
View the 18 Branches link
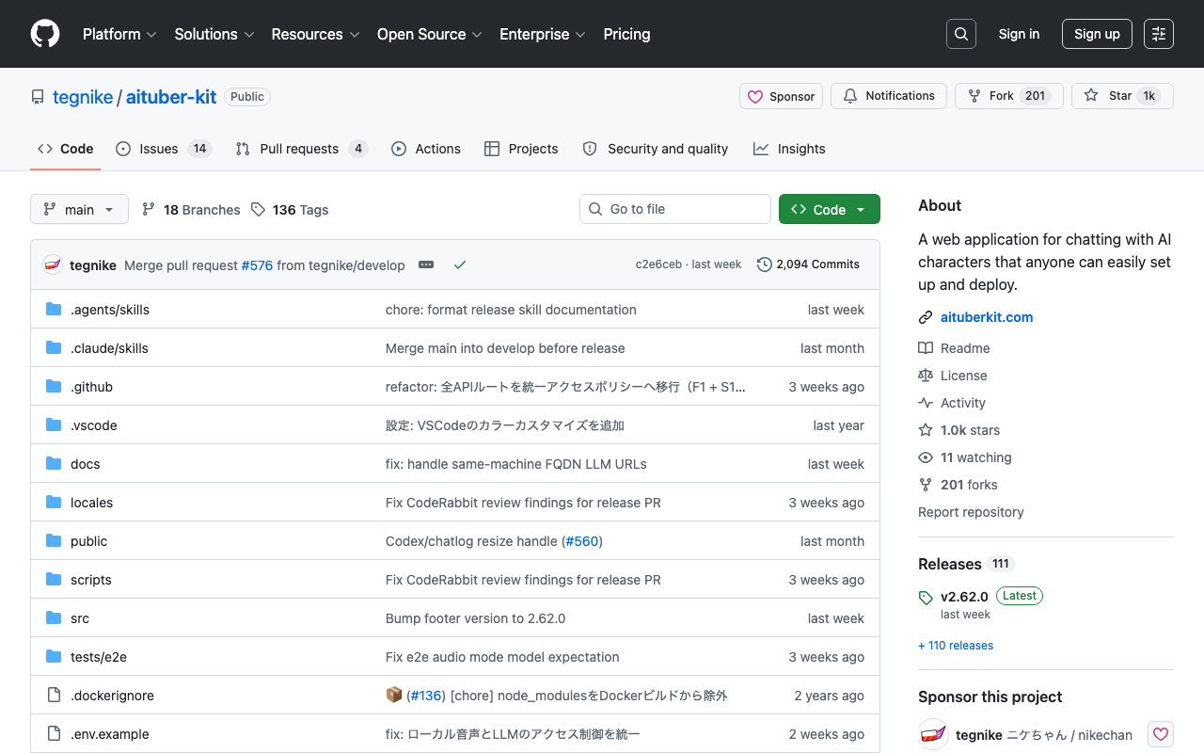(x=191, y=210)
